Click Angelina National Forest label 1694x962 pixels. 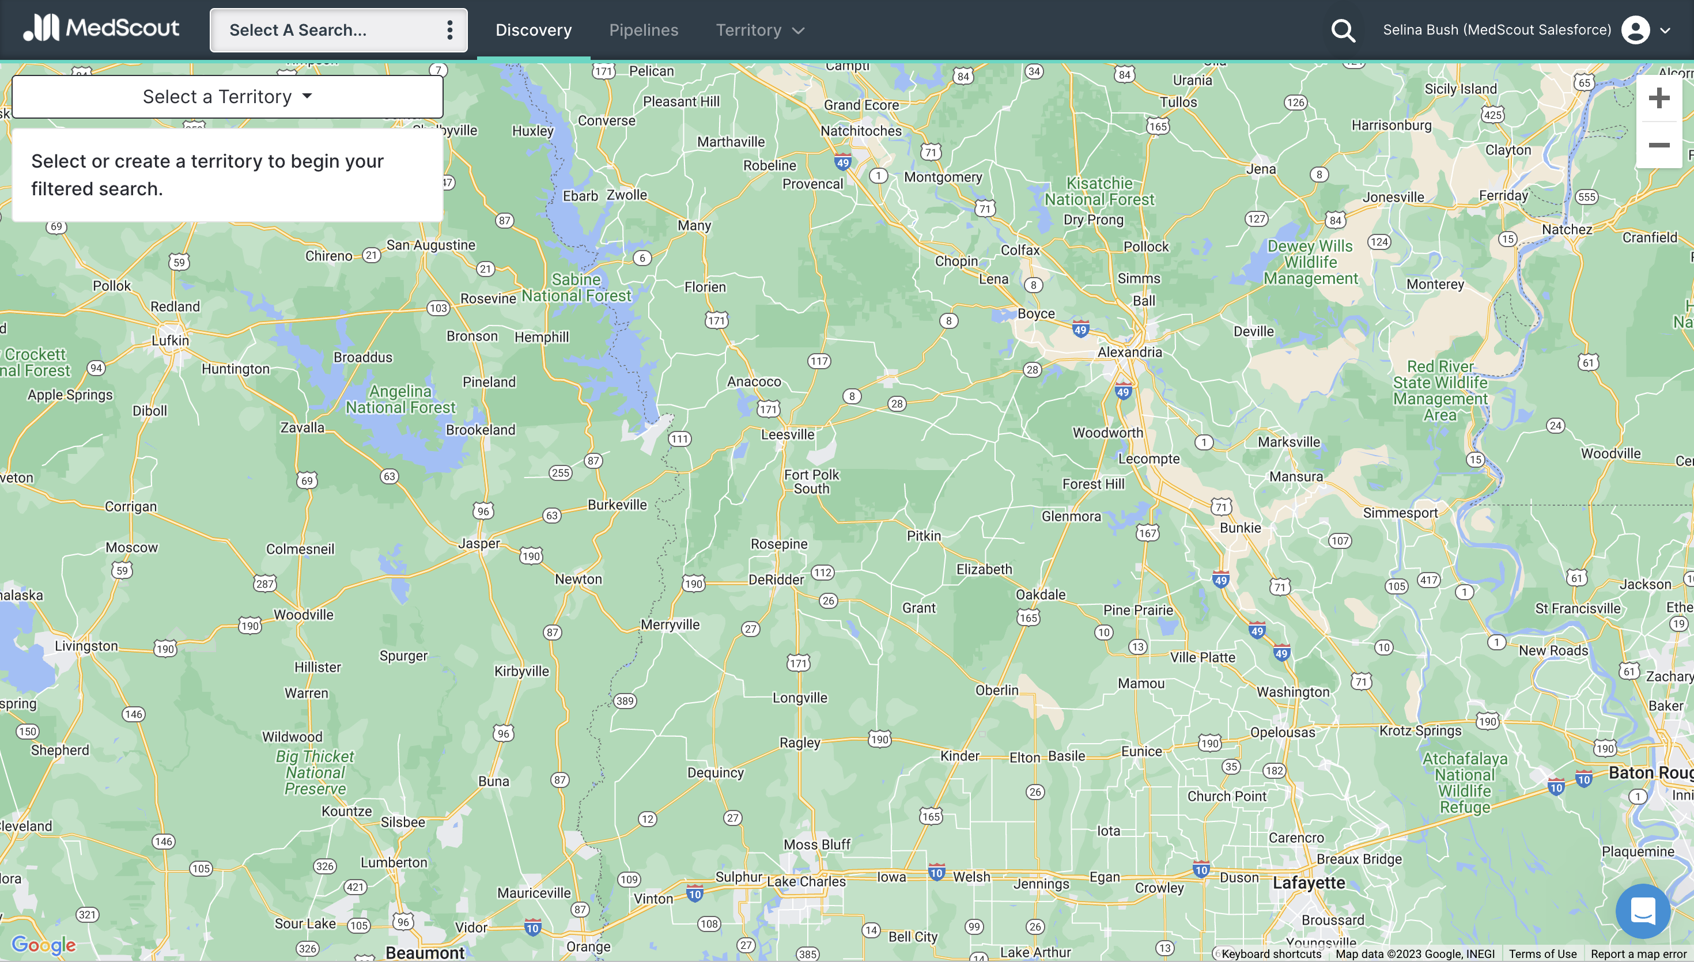point(400,399)
